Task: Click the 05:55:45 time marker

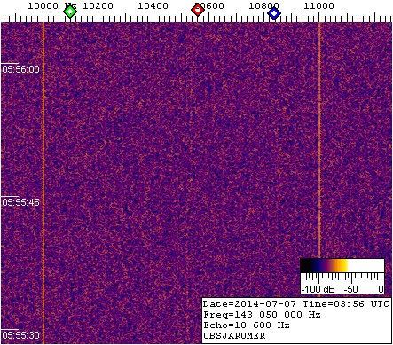Action: tap(20, 202)
